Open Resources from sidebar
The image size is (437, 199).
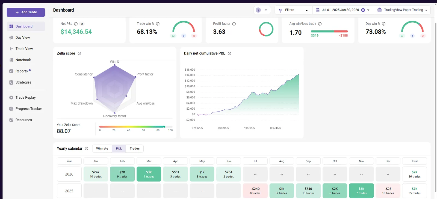click(x=26, y=120)
